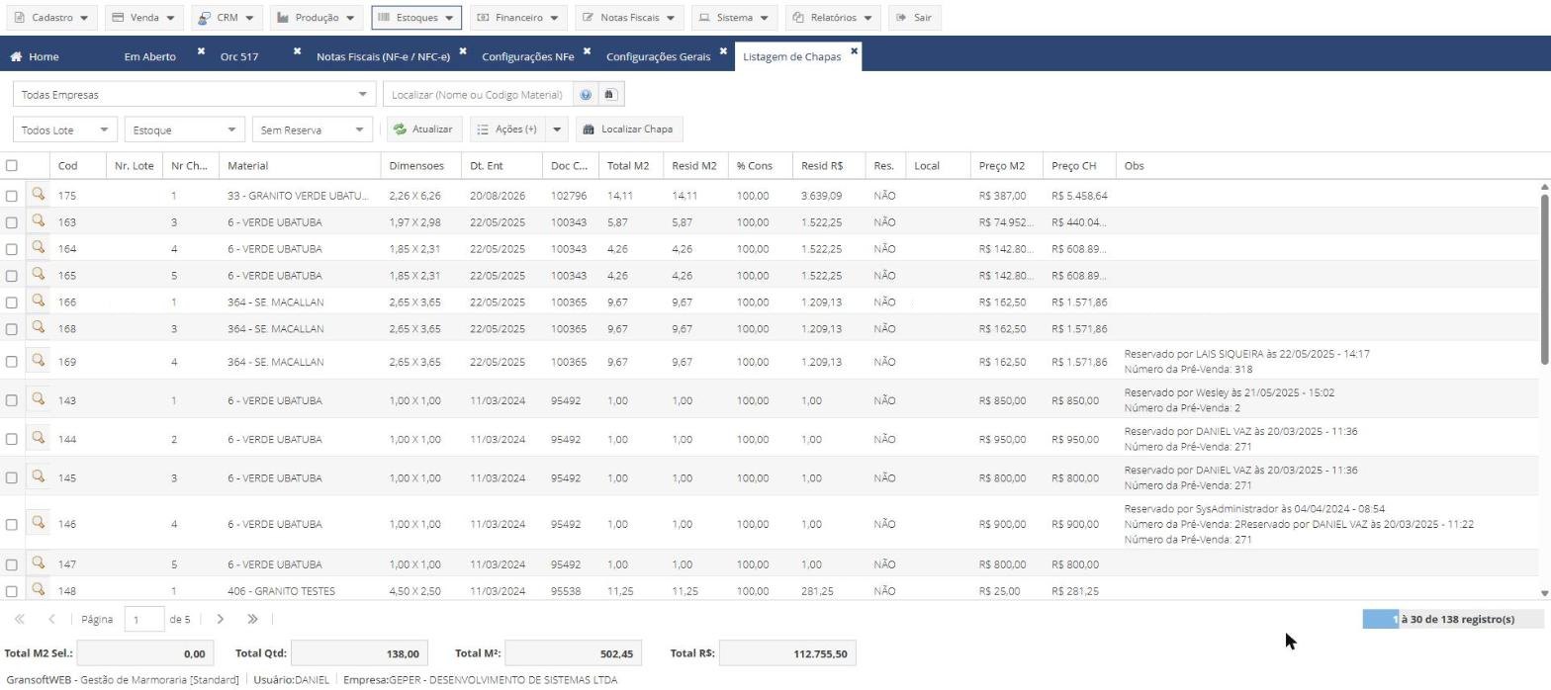1551x690 pixels.
Task: Open magnifier details for chapa 143
Action: click(38, 399)
